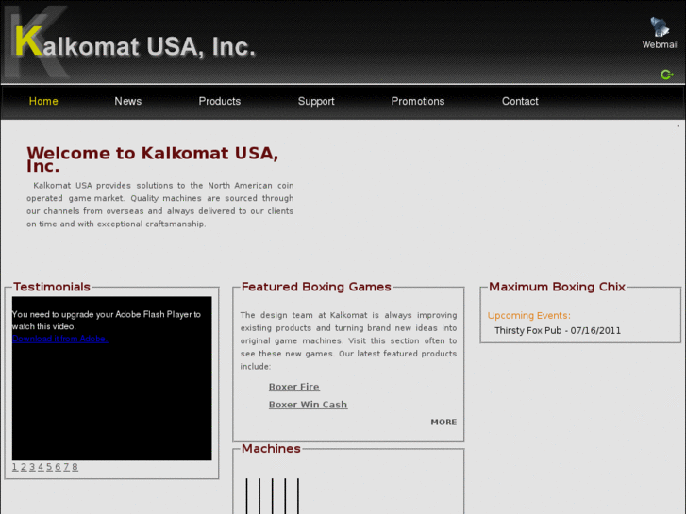Click MORE in Featured Boxing Games
Viewport: 686px width, 514px height.
click(x=443, y=423)
